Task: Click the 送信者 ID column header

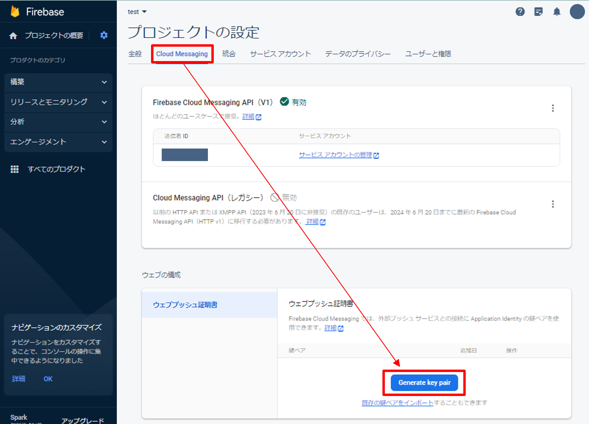Action: 176,136
